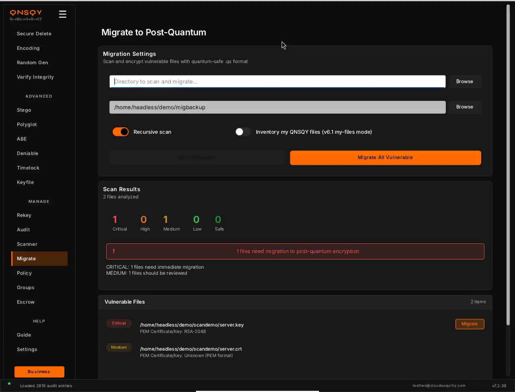Click the Scan Directory button
This screenshot has width=515, height=392.
point(197,157)
